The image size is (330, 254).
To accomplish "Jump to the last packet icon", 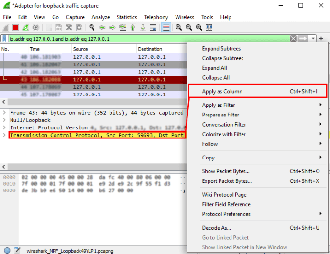I will [x=143, y=28].
